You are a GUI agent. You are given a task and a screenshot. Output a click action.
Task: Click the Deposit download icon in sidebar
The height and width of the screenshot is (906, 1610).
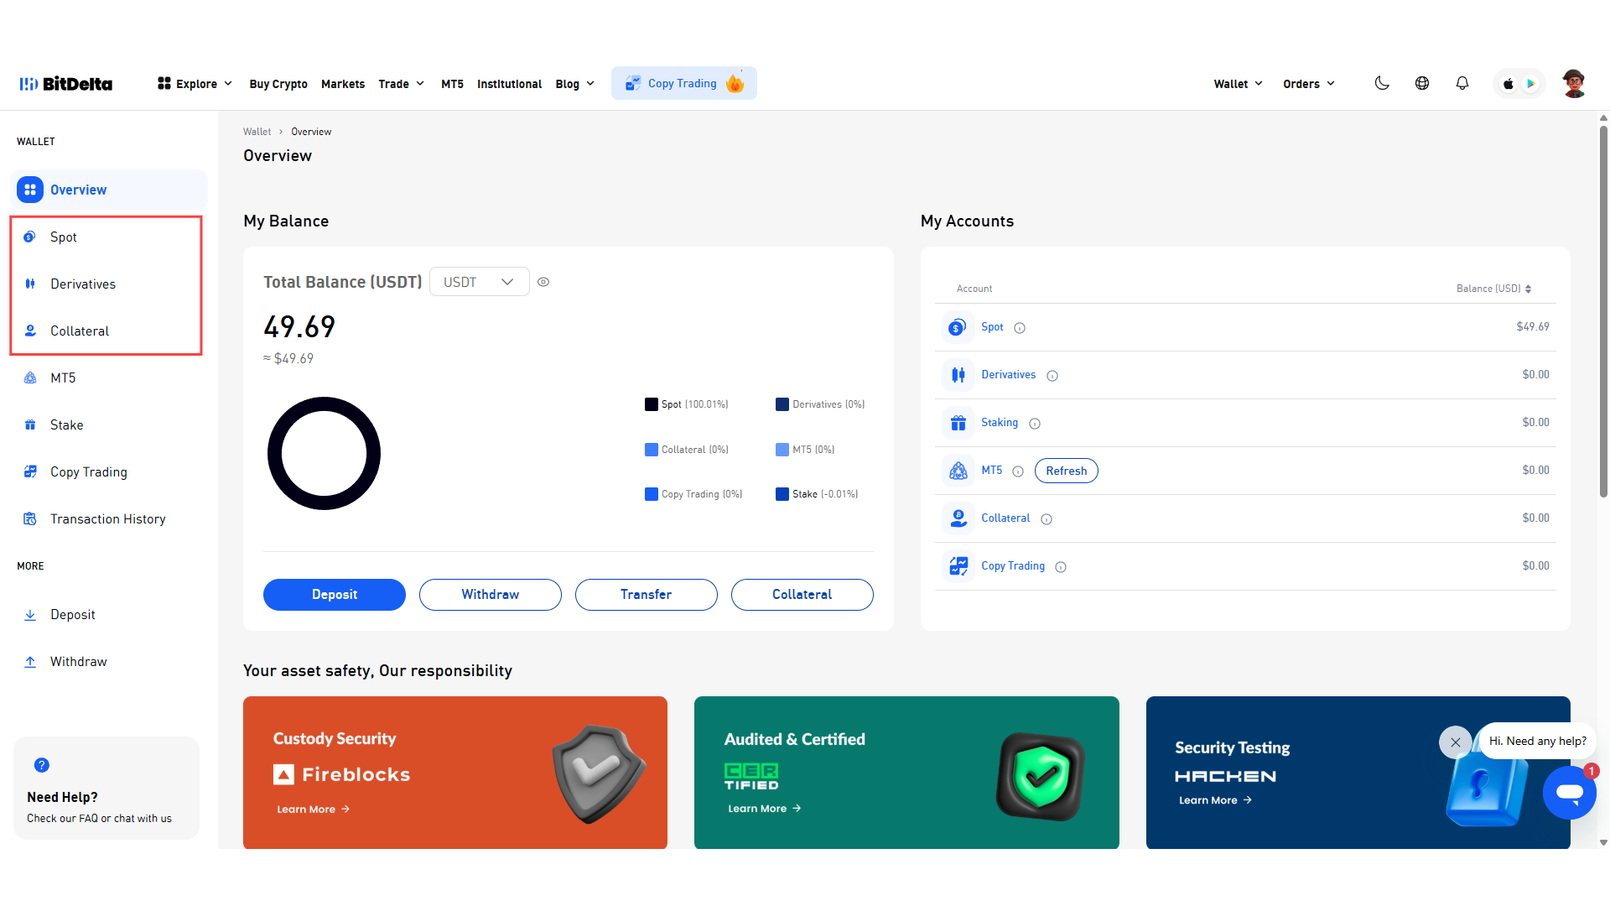(x=30, y=615)
